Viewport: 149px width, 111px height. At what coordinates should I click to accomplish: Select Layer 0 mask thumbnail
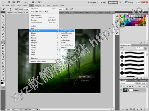[x=131, y=90]
